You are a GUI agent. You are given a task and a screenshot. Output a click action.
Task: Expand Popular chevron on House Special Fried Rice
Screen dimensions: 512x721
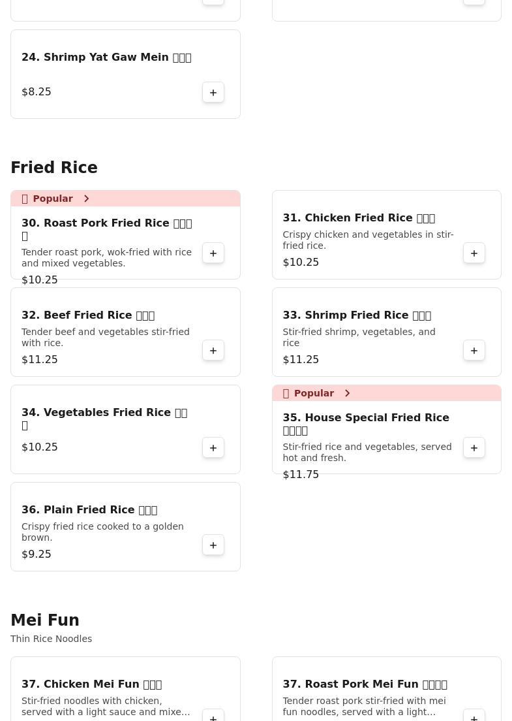point(347,393)
